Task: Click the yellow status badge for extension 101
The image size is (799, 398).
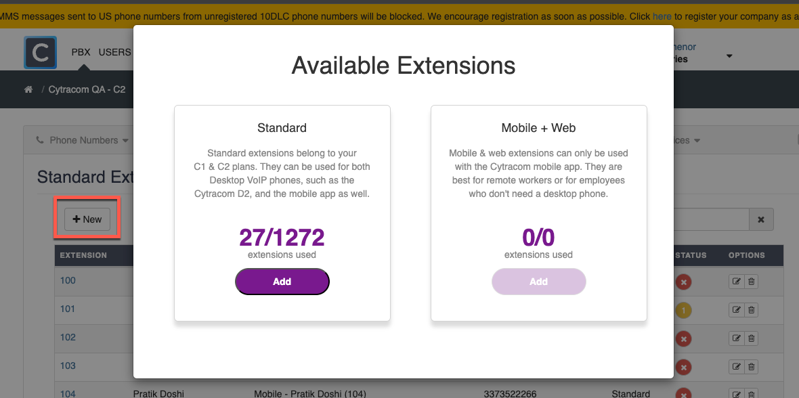Action: (683, 311)
